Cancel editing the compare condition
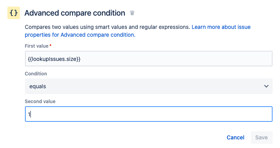Screen dimensions: 280x148 coord(236,137)
